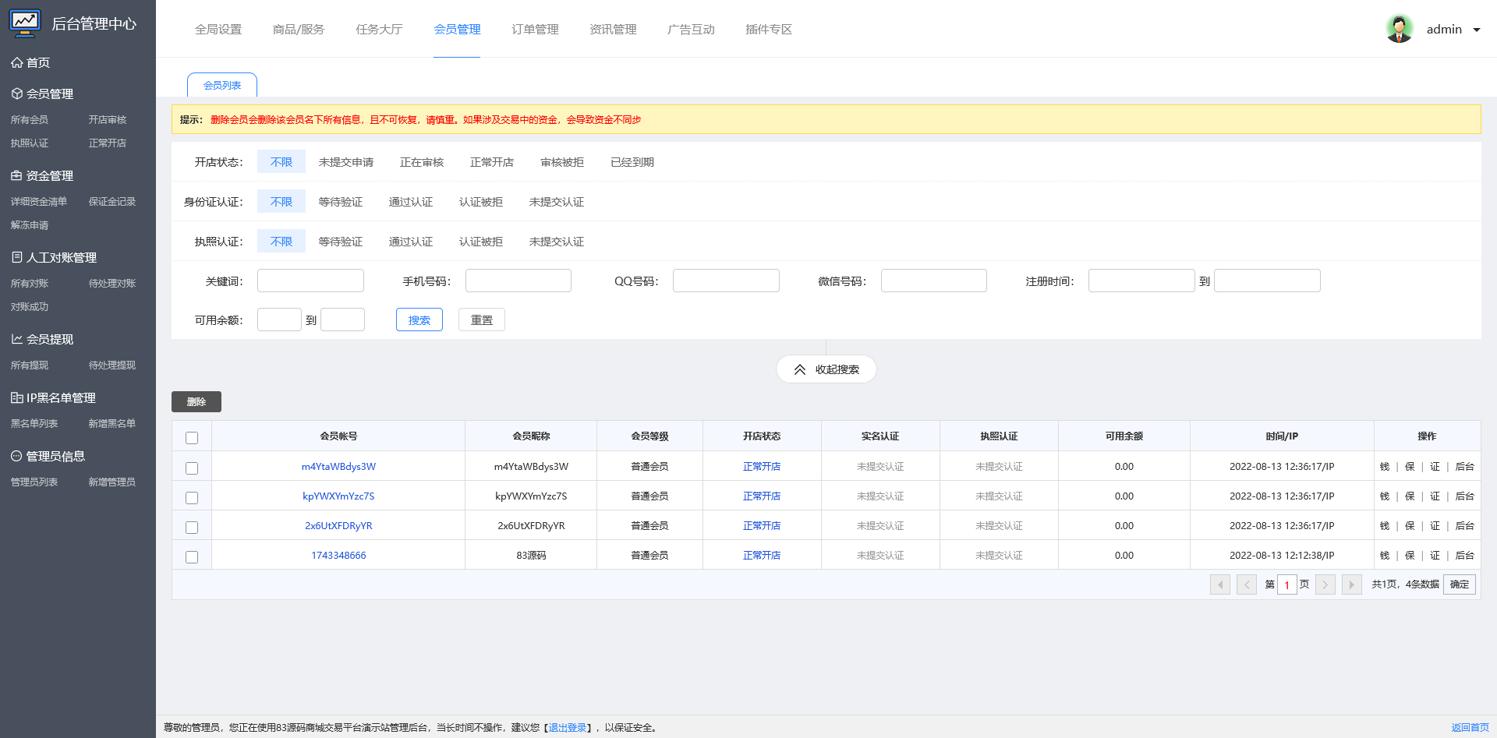The width and height of the screenshot is (1497, 738).
Task: Select 正常开店 under 开店状态 filter
Action: (492, 162)
